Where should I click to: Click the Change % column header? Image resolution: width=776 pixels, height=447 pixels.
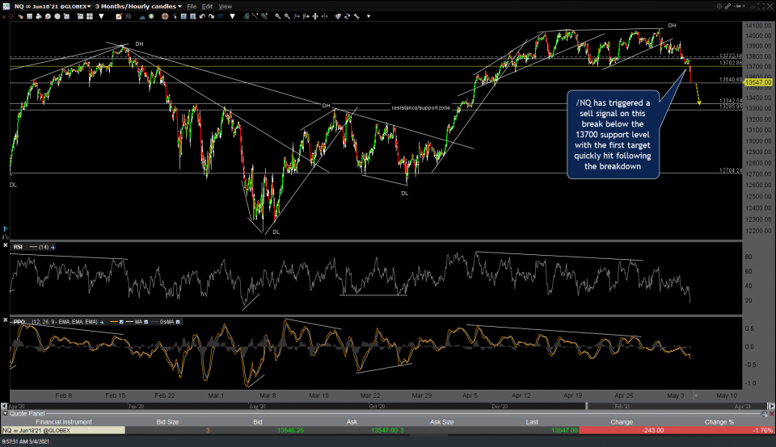(719, 422)
